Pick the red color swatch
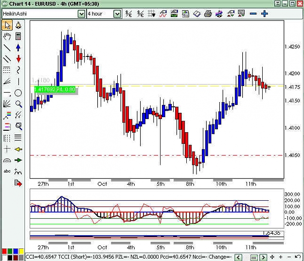 click(x=4, y=251)
